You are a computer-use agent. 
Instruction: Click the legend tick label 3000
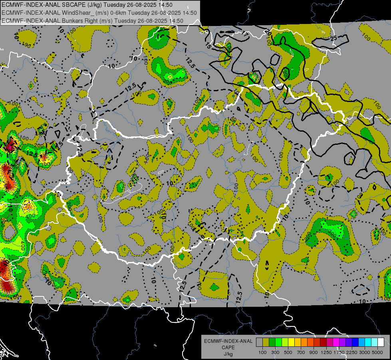(x=365, y=352)
